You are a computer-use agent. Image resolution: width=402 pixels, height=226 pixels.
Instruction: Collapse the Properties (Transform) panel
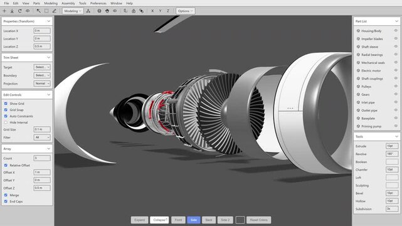[x=48, y=21]
